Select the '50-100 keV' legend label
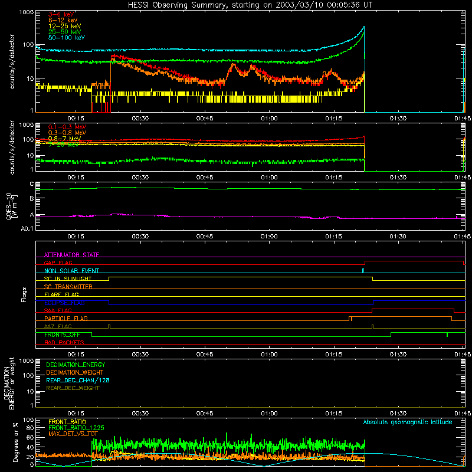This screenshot has width=472, height=472. (x=67, y=38)
